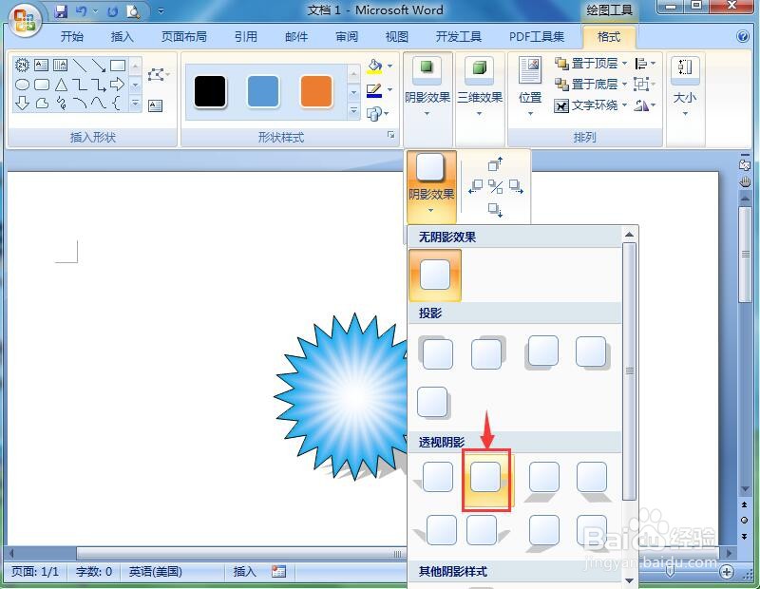Viewport: 760px width, 589px height.
Task: Nudge shadow left
Action: 476,186
